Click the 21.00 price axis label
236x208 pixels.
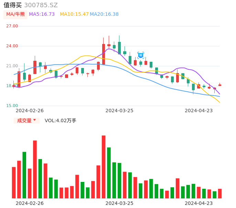tap(12, 66)
